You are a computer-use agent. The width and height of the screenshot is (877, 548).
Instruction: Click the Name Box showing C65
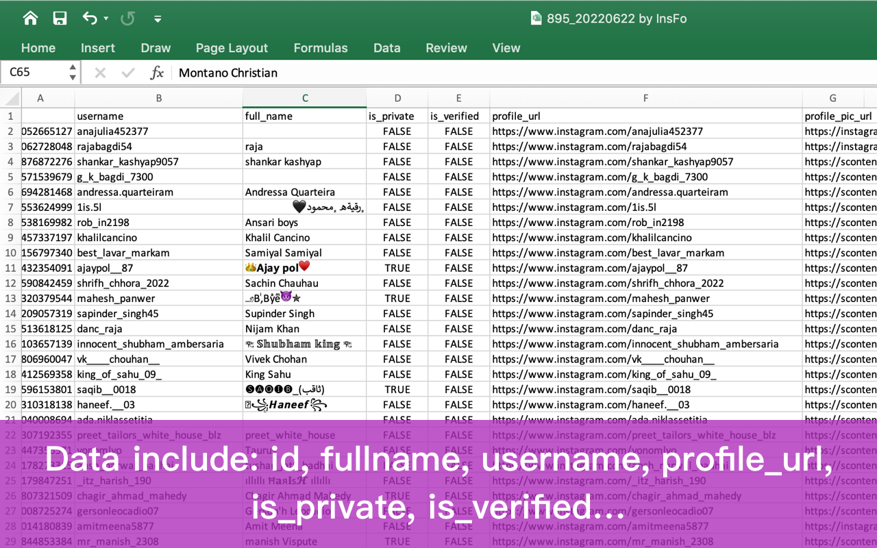tap(34, 72)
